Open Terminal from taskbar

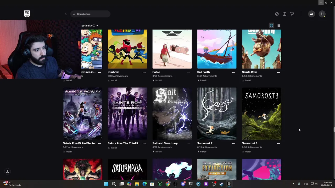[x=191, y=184]
